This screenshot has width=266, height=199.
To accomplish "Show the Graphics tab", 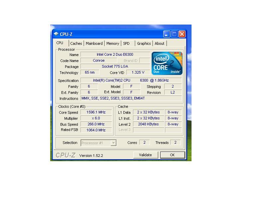I will click(144, 43).
